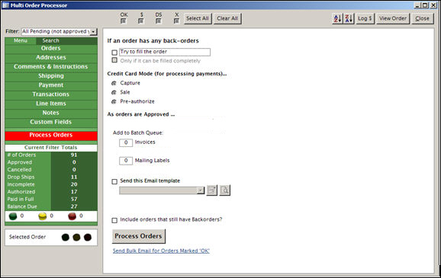Image resolution: width=441 pixels, height=278 pixels.
Task: Open the Filter dropdown list
Action: pyautogui.click(x=93, y=31)
